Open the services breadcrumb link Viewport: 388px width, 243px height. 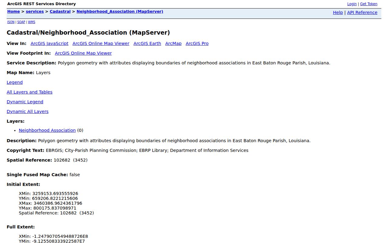pos(35,12)
